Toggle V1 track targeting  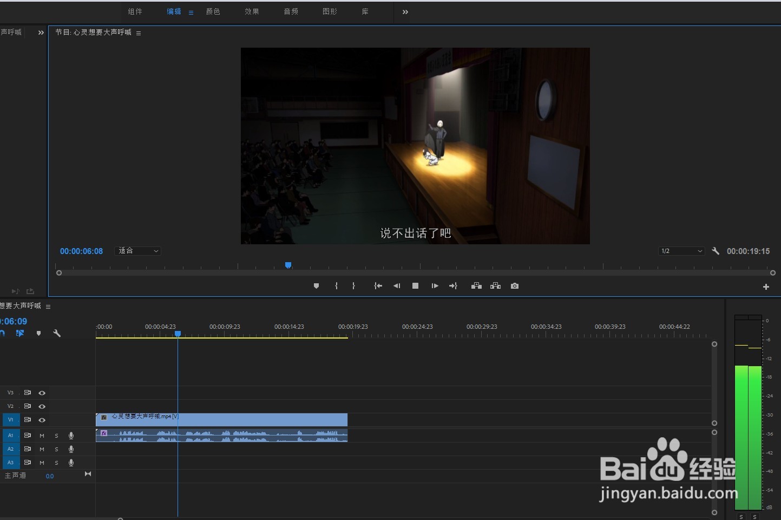(x=11, y=420)
